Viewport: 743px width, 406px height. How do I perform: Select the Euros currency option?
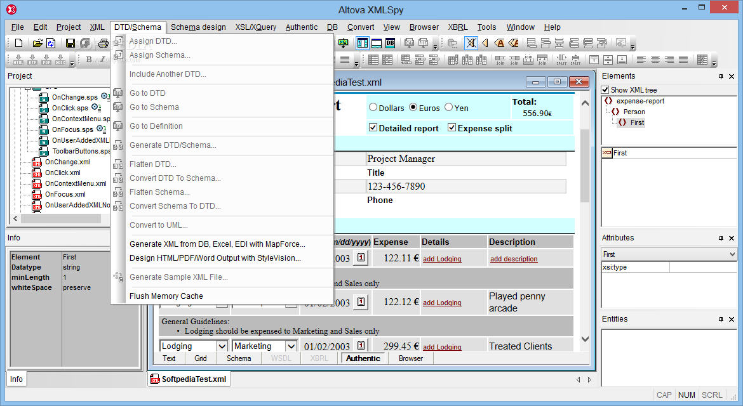coord(413,107)
